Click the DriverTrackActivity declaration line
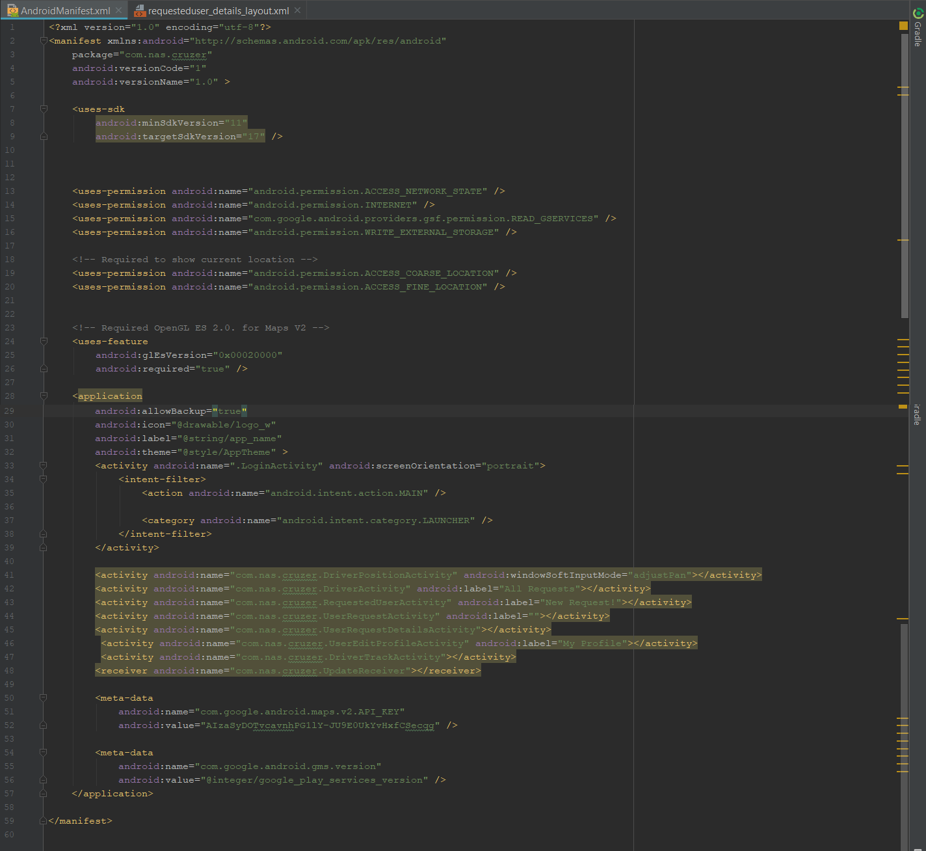The image size is (926, 851). (308, 656)
